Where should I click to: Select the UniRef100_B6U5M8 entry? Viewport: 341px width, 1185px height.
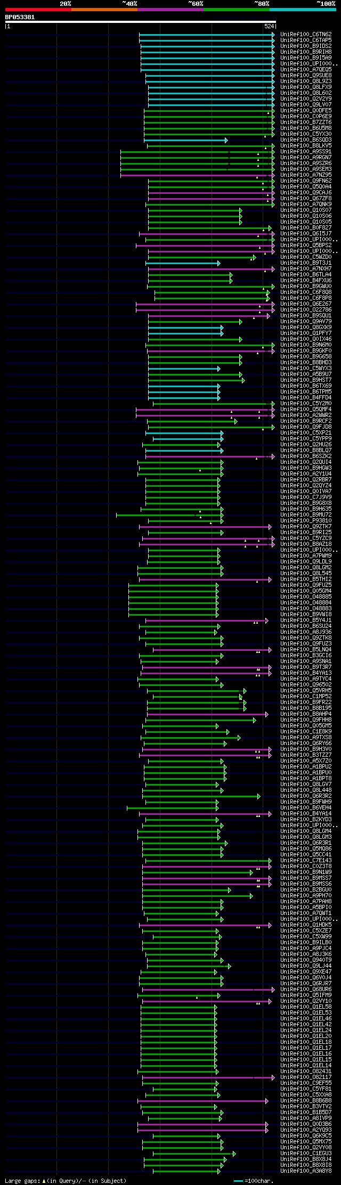pyautogui.click(x=306, y=128)
